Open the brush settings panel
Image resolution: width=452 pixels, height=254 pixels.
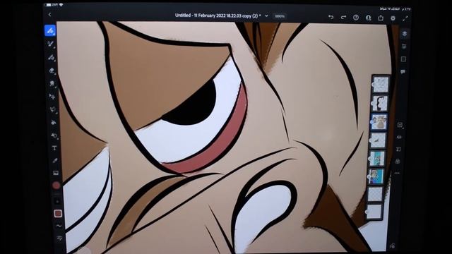point(59,238)
